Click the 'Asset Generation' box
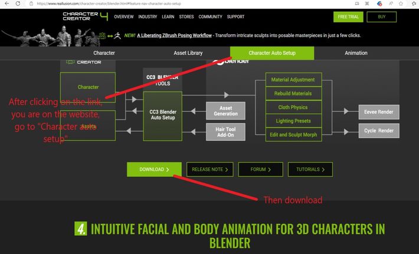The width and height of the screenshot is (419, 254). tap(225, 111)
